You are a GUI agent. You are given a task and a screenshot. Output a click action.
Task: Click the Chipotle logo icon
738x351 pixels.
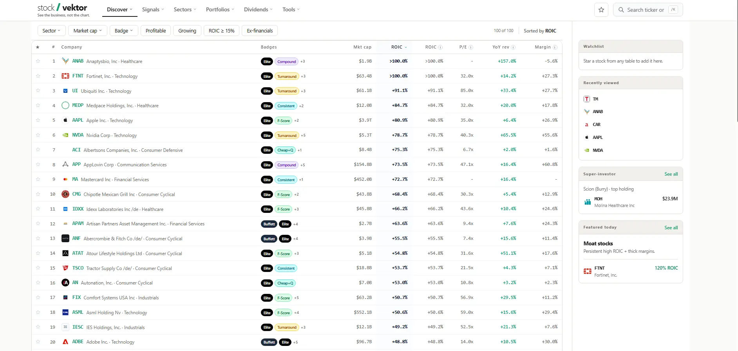pyautogui.click(x=65, y=194)
